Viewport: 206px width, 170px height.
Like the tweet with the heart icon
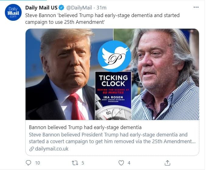(121, 163)
